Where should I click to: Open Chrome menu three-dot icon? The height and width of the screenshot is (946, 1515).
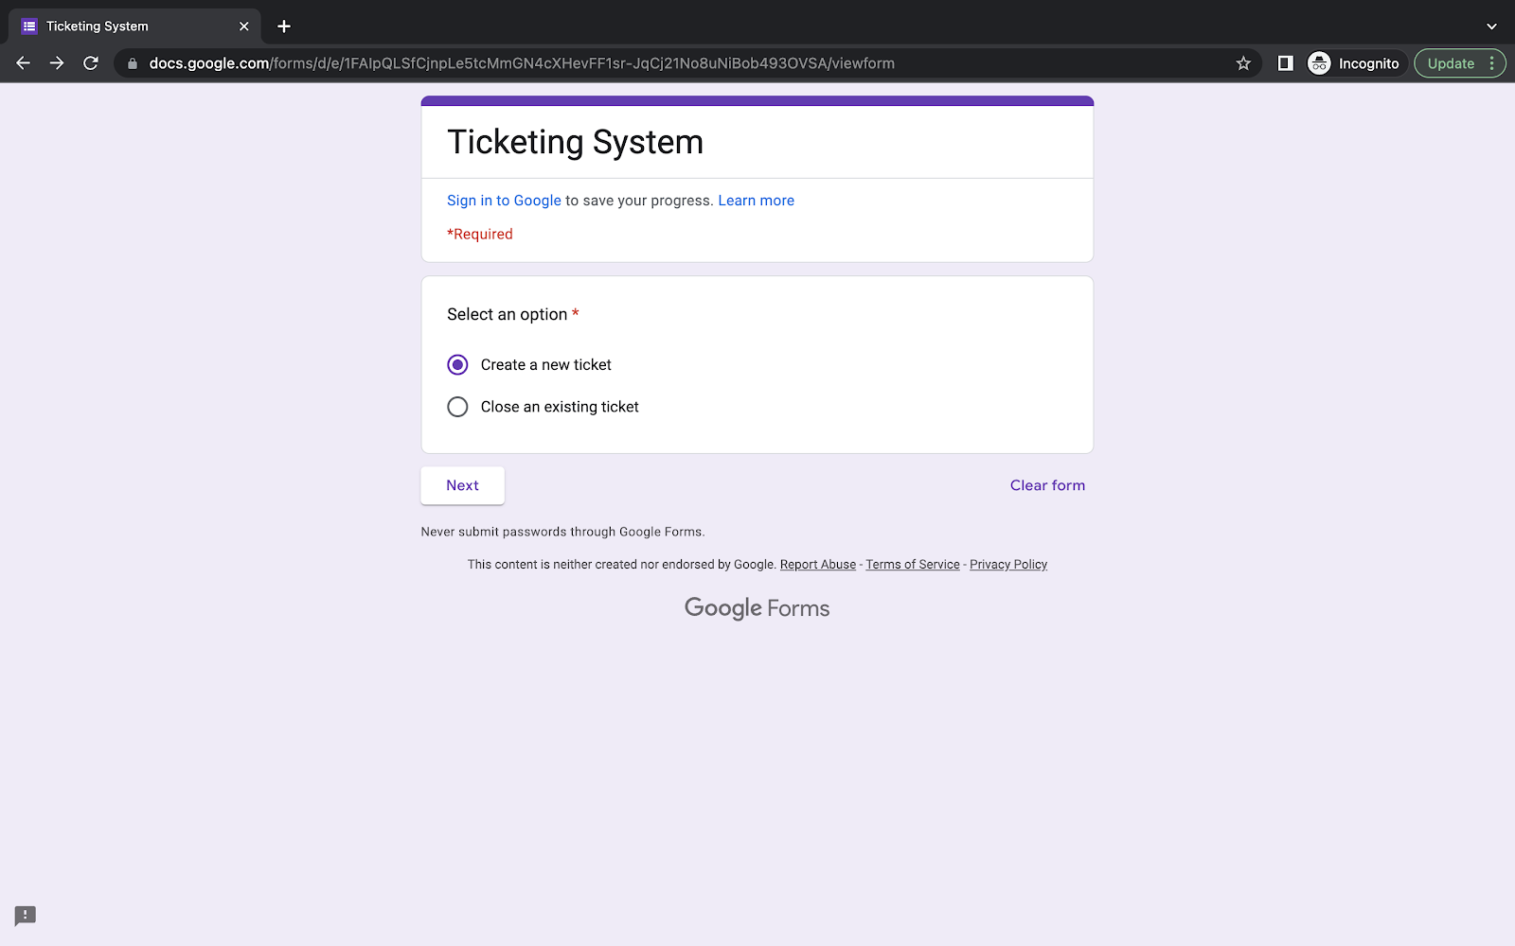pyautogui.click(x=1492, y=63)
